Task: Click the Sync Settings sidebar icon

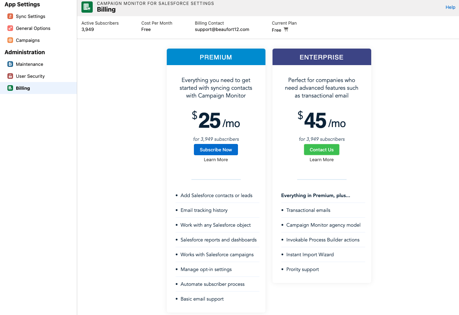Action: tap(10, 16)
